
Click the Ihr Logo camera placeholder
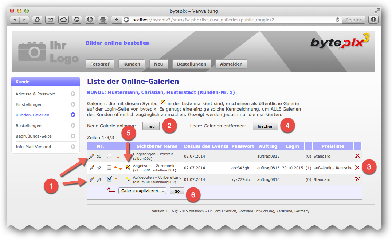48,52
